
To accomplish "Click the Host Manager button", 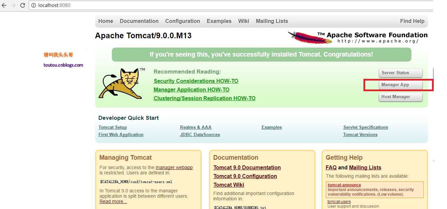I will click(x=400, y=97).
